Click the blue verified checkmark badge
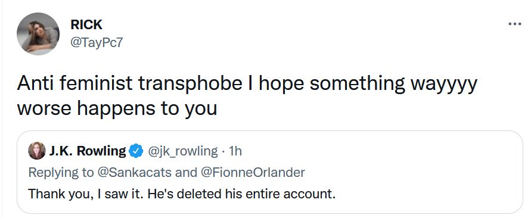The image size is (531, 218). (x=136, y=151)
